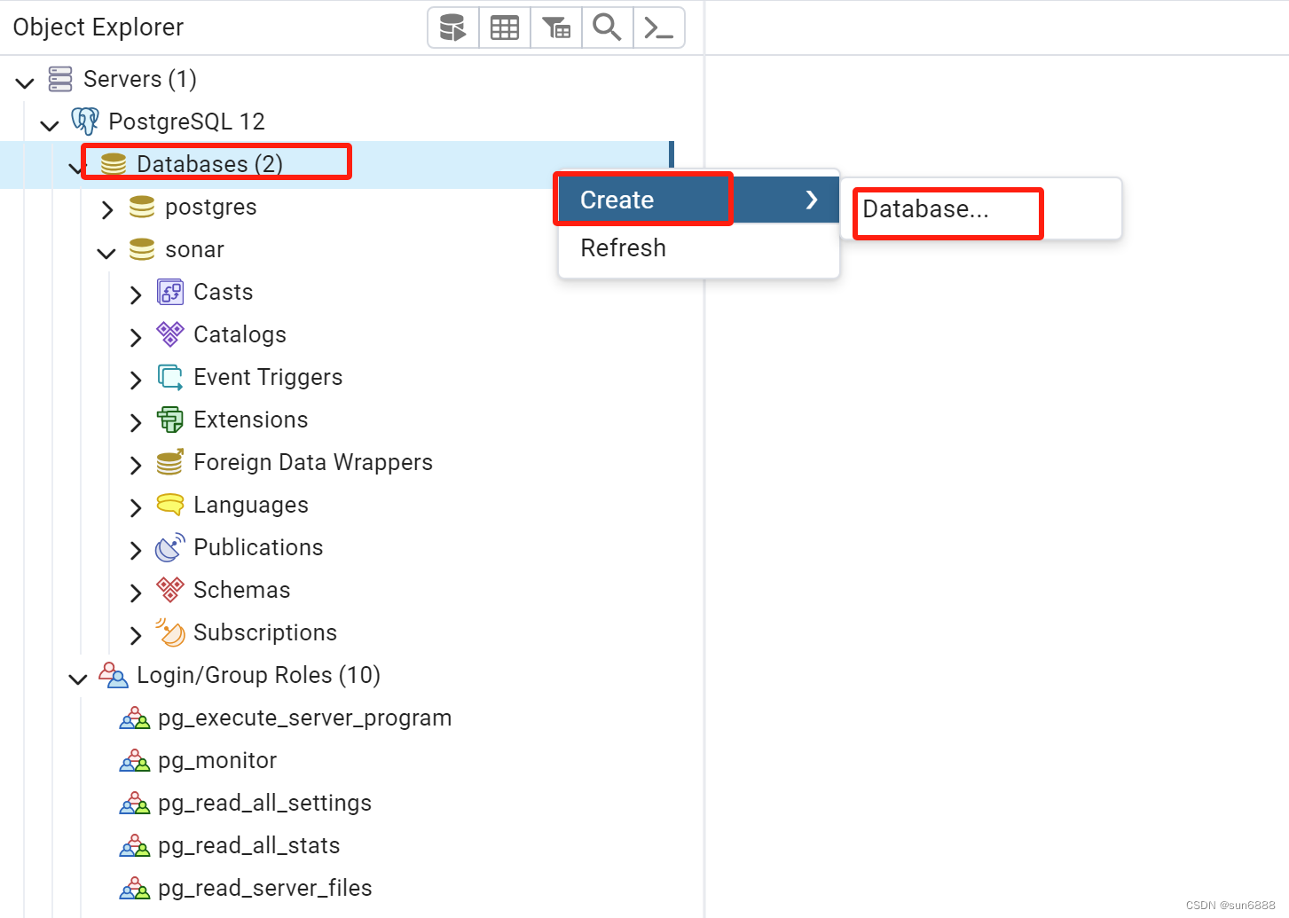
Task: Expand the Subscriptions node chevron
Action: point(136,635)
